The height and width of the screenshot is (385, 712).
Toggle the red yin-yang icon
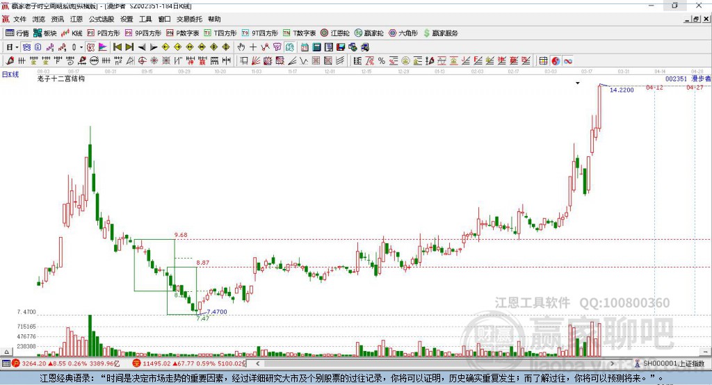(x=556, y=61)
